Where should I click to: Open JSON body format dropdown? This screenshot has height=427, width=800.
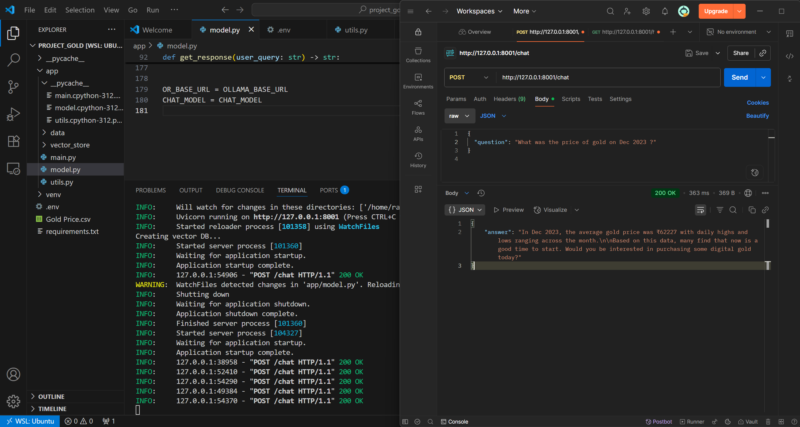(493, 116)
